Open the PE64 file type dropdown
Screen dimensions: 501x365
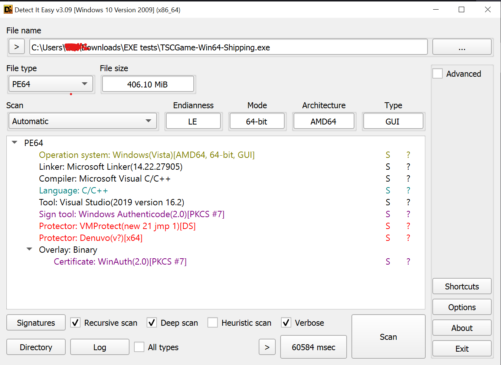pyautogui.click(x=51, y=84)
